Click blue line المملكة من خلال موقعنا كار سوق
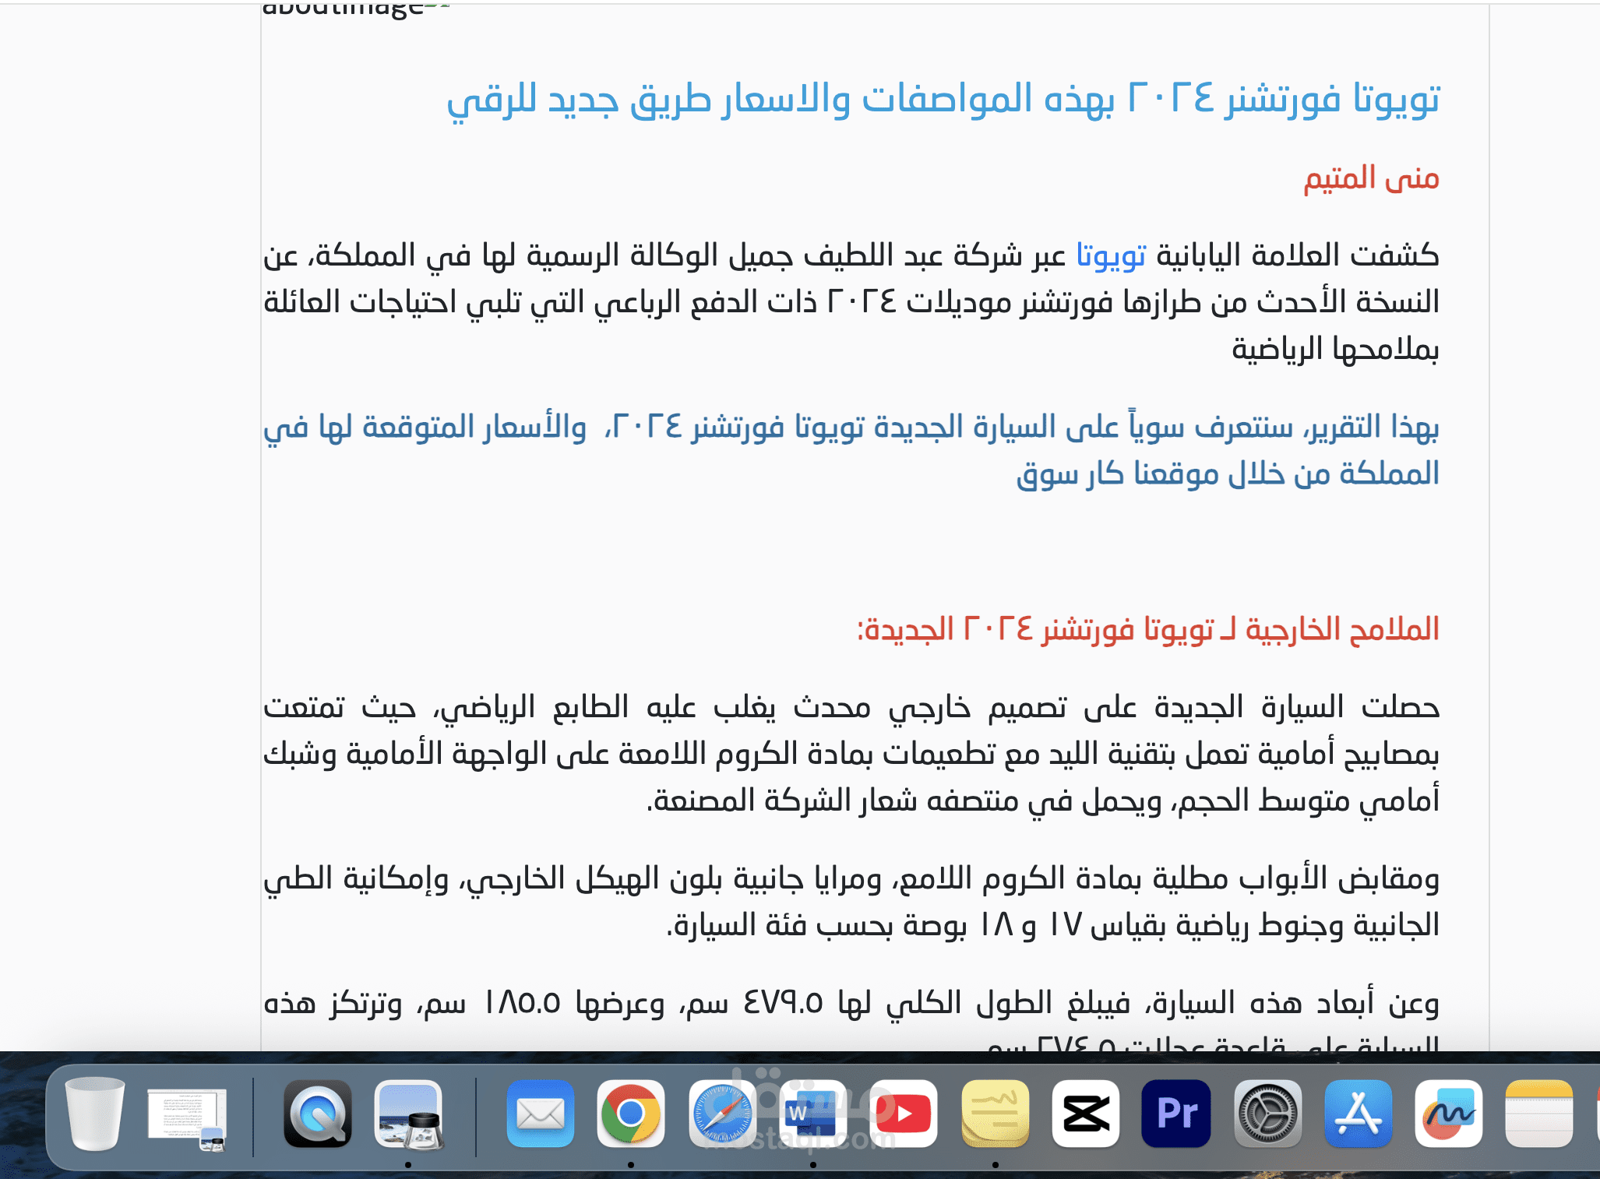This screenshot has height=1179, width=1600. pyautogui.click(x=1228, y=473)
